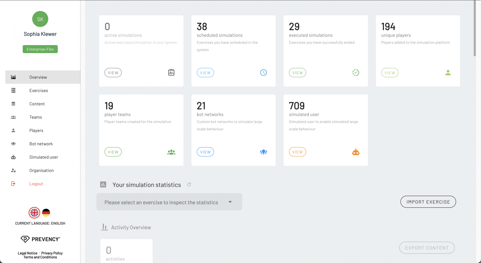Click the Bot network headset icon

tap(13, 144)
